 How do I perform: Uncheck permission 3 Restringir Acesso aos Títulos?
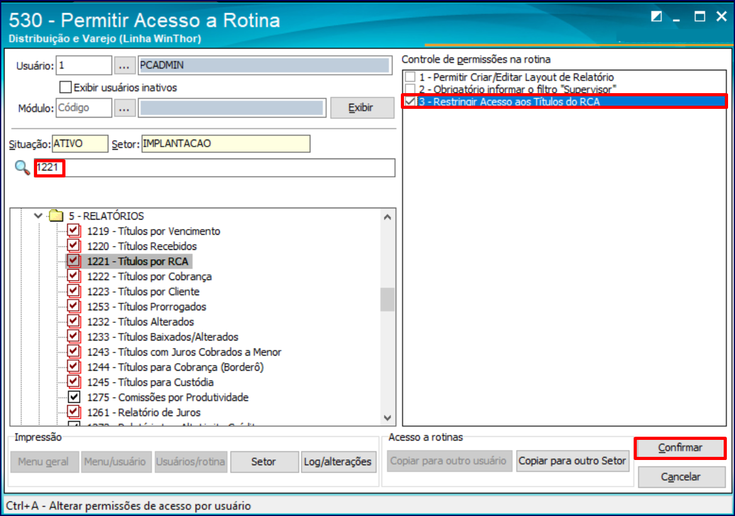410,101
